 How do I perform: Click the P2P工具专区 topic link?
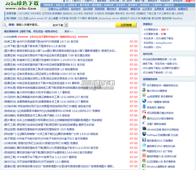[164, 14]
